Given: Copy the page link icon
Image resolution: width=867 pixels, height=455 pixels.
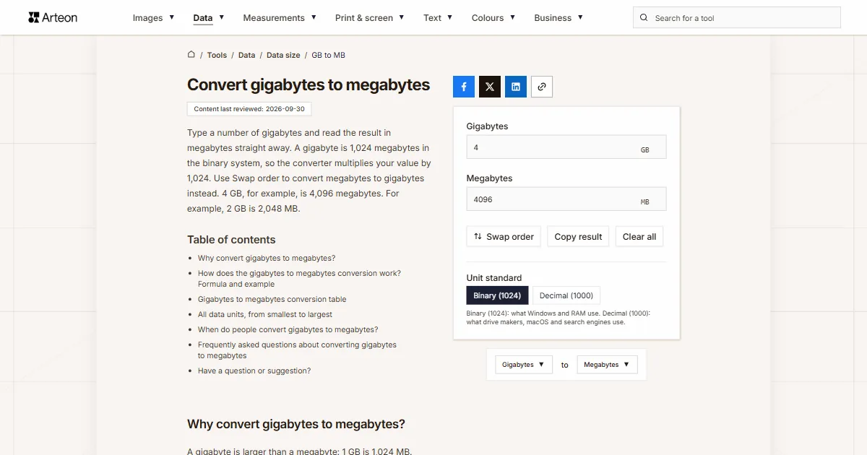Looking at the screenshot, I should pyautogui.click(x=542, y=87).
